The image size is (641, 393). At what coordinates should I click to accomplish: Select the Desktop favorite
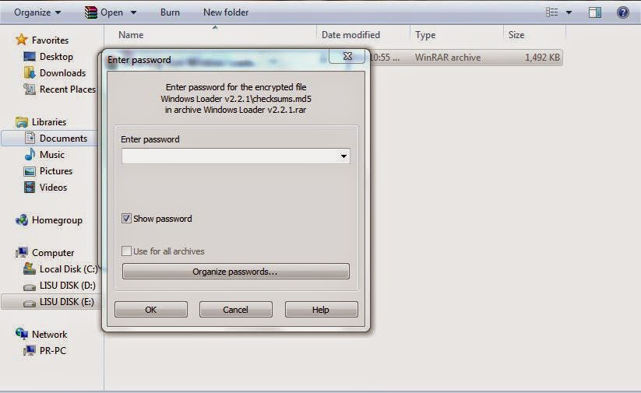56,56
